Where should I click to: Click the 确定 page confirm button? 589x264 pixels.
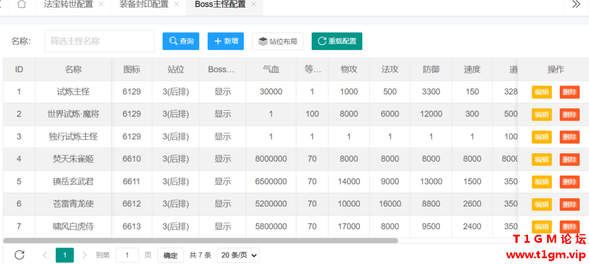[x=170, y=255]
